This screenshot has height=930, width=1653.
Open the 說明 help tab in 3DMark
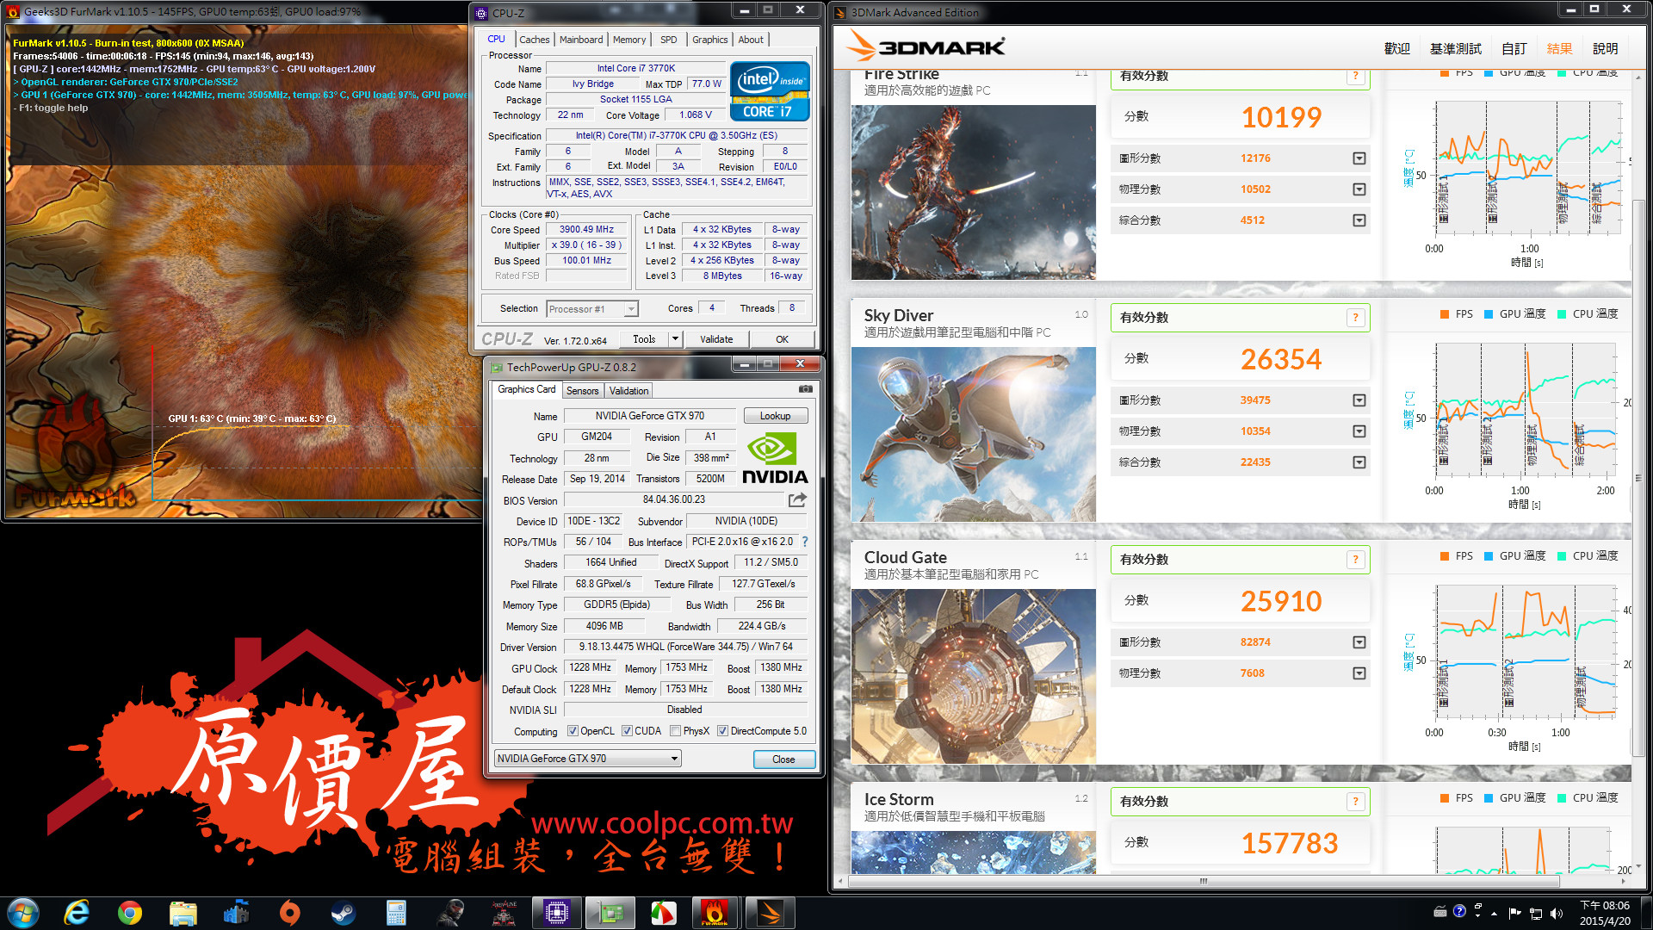pos(1605,48)
